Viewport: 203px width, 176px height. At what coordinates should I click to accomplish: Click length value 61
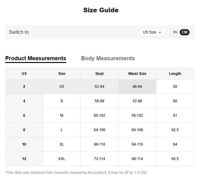175,115
